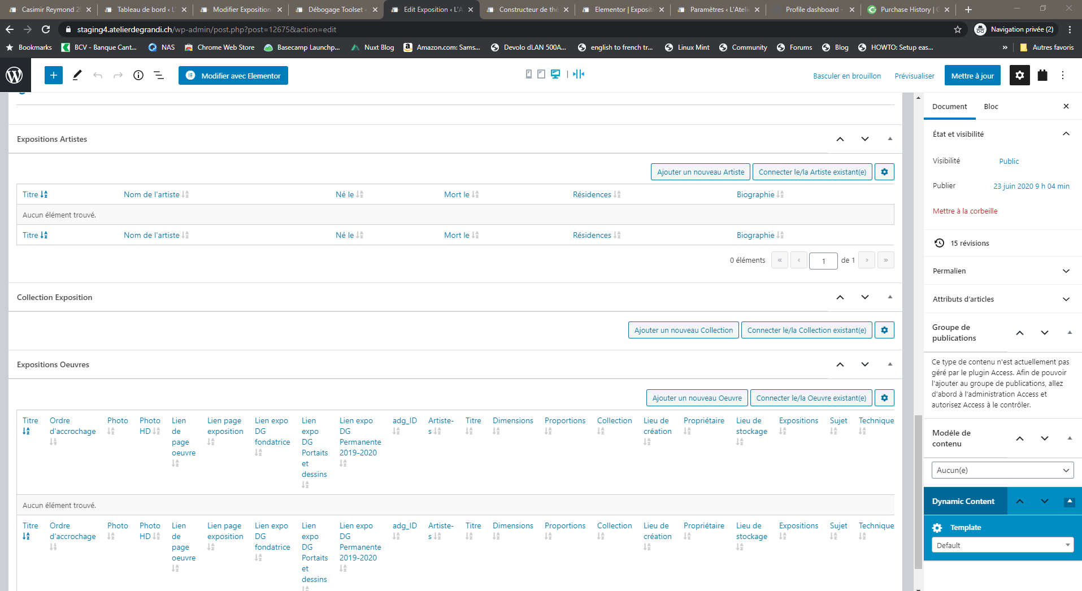Switch to the Document tab
Screen dimensions: 1082x591
949,106
